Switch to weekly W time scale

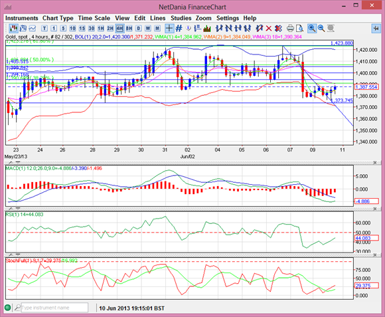tap(148, 29)
